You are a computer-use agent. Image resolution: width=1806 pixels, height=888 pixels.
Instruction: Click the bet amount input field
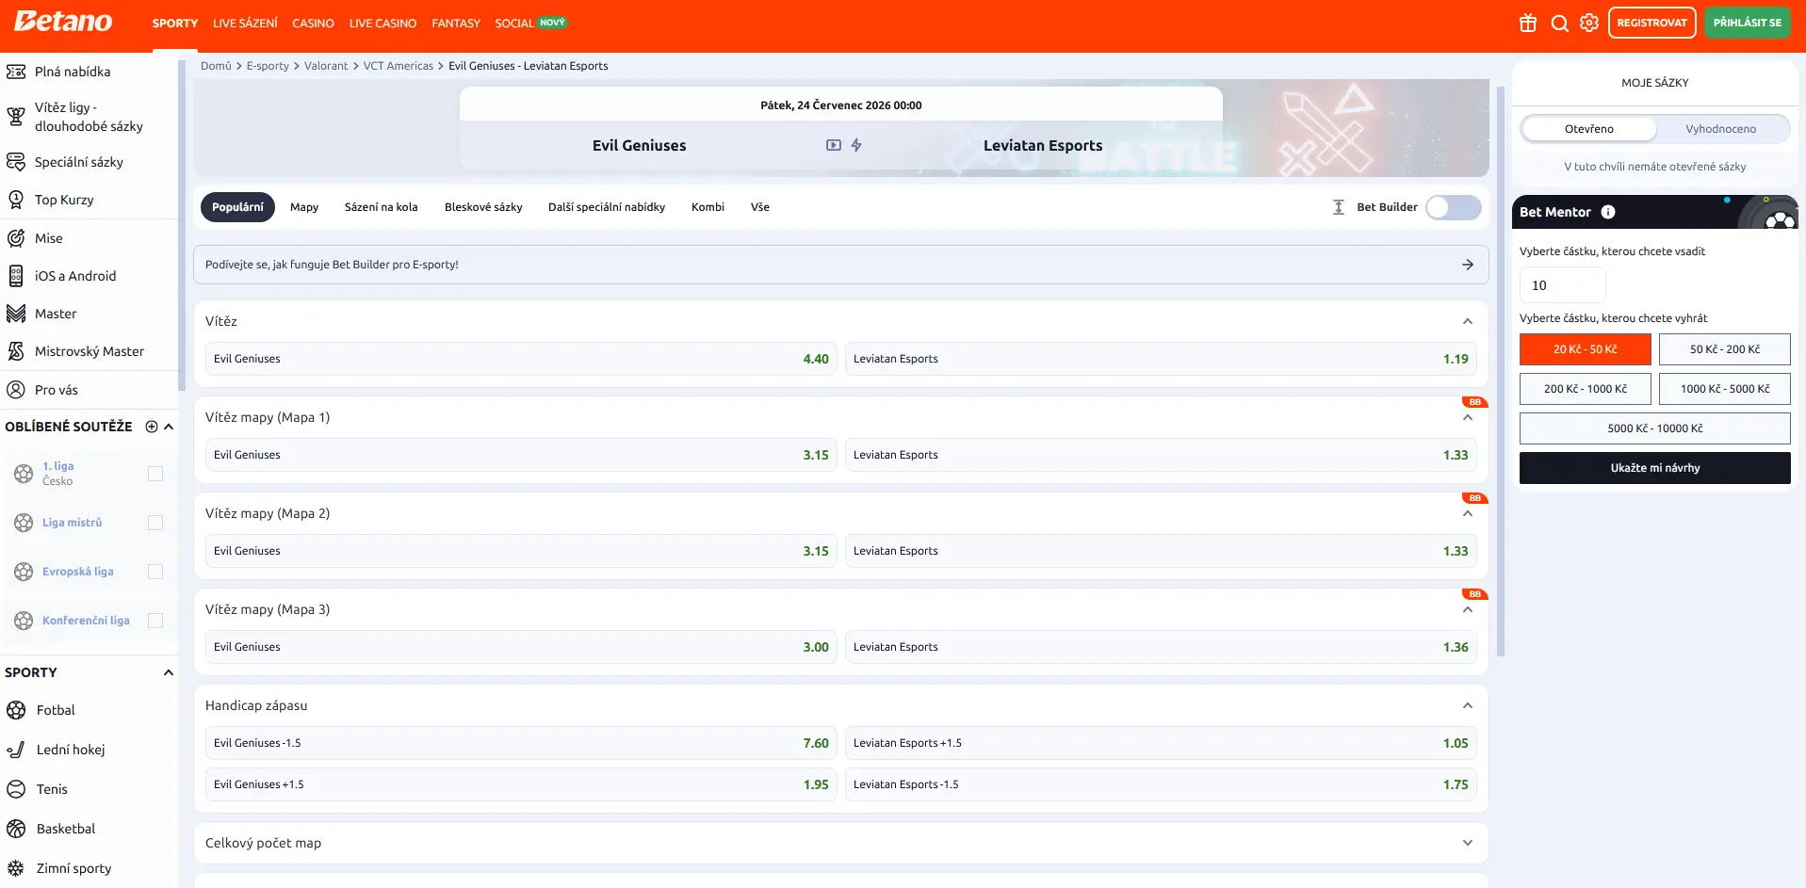[x=1563, y=285]
